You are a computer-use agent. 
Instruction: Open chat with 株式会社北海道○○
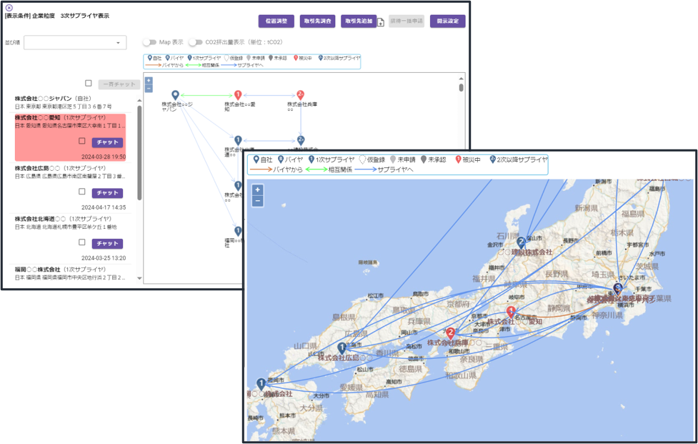[x=107, y=244]
